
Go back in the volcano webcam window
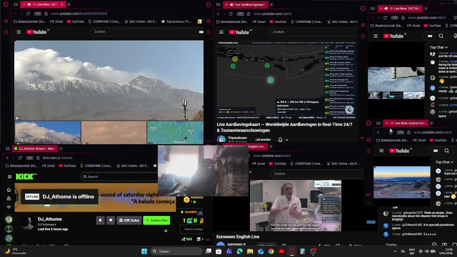point(15,14)
